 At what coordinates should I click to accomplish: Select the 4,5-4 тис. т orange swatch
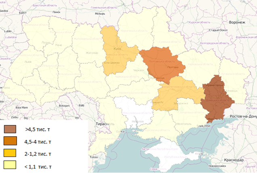(x=11, y=141)
